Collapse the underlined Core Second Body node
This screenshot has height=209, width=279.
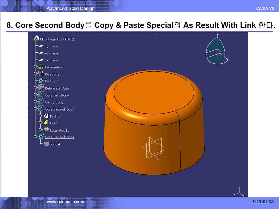point(35,137)
